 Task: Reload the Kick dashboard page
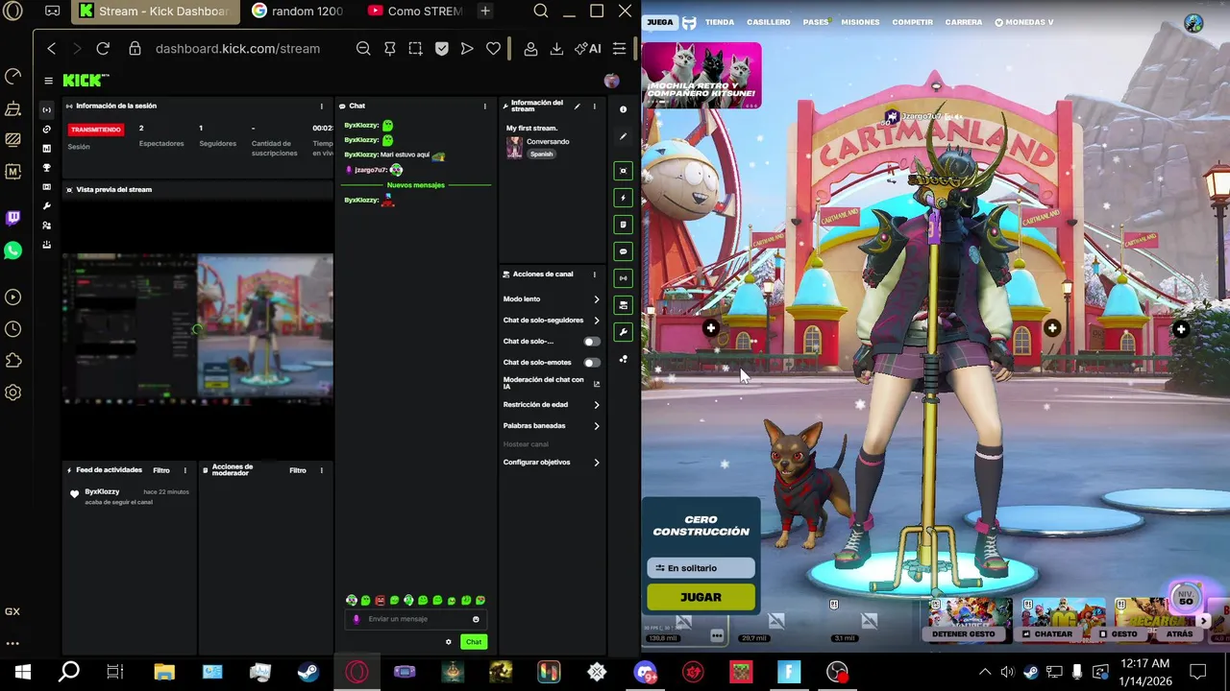point(103,48)
